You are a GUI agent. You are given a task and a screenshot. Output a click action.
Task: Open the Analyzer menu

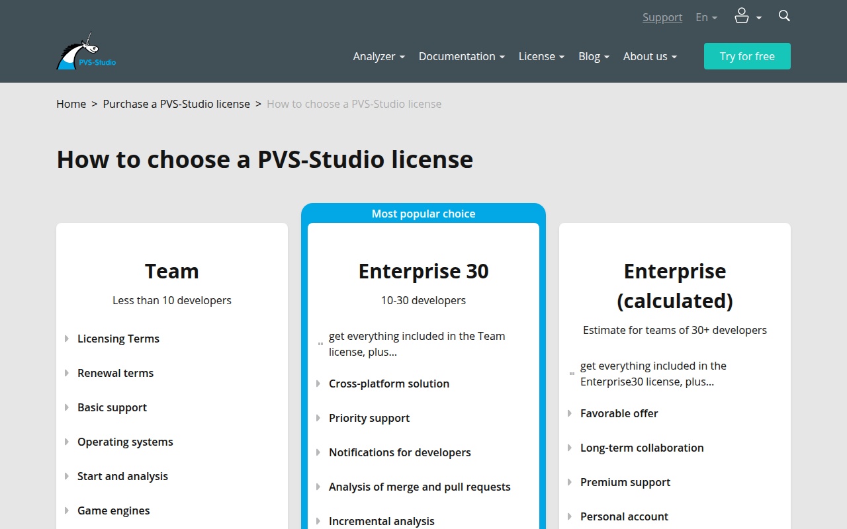[379, 56]
